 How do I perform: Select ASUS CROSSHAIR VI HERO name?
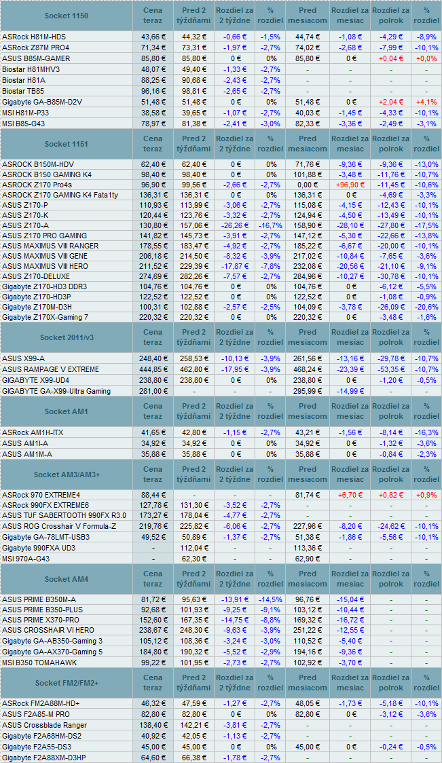[48, 630]
